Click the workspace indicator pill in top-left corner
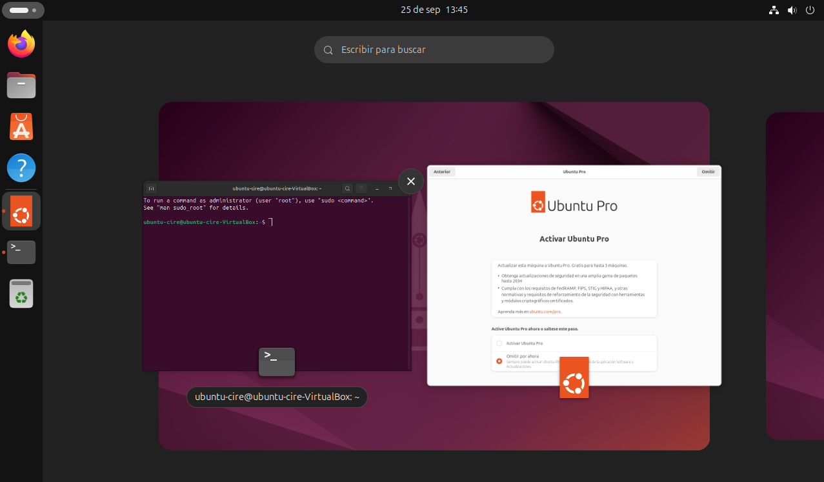Viewport: 824px width, 482px height. [23, 10]
